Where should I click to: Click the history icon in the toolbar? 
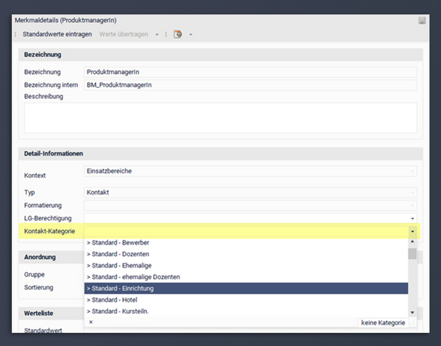[178, 34]
